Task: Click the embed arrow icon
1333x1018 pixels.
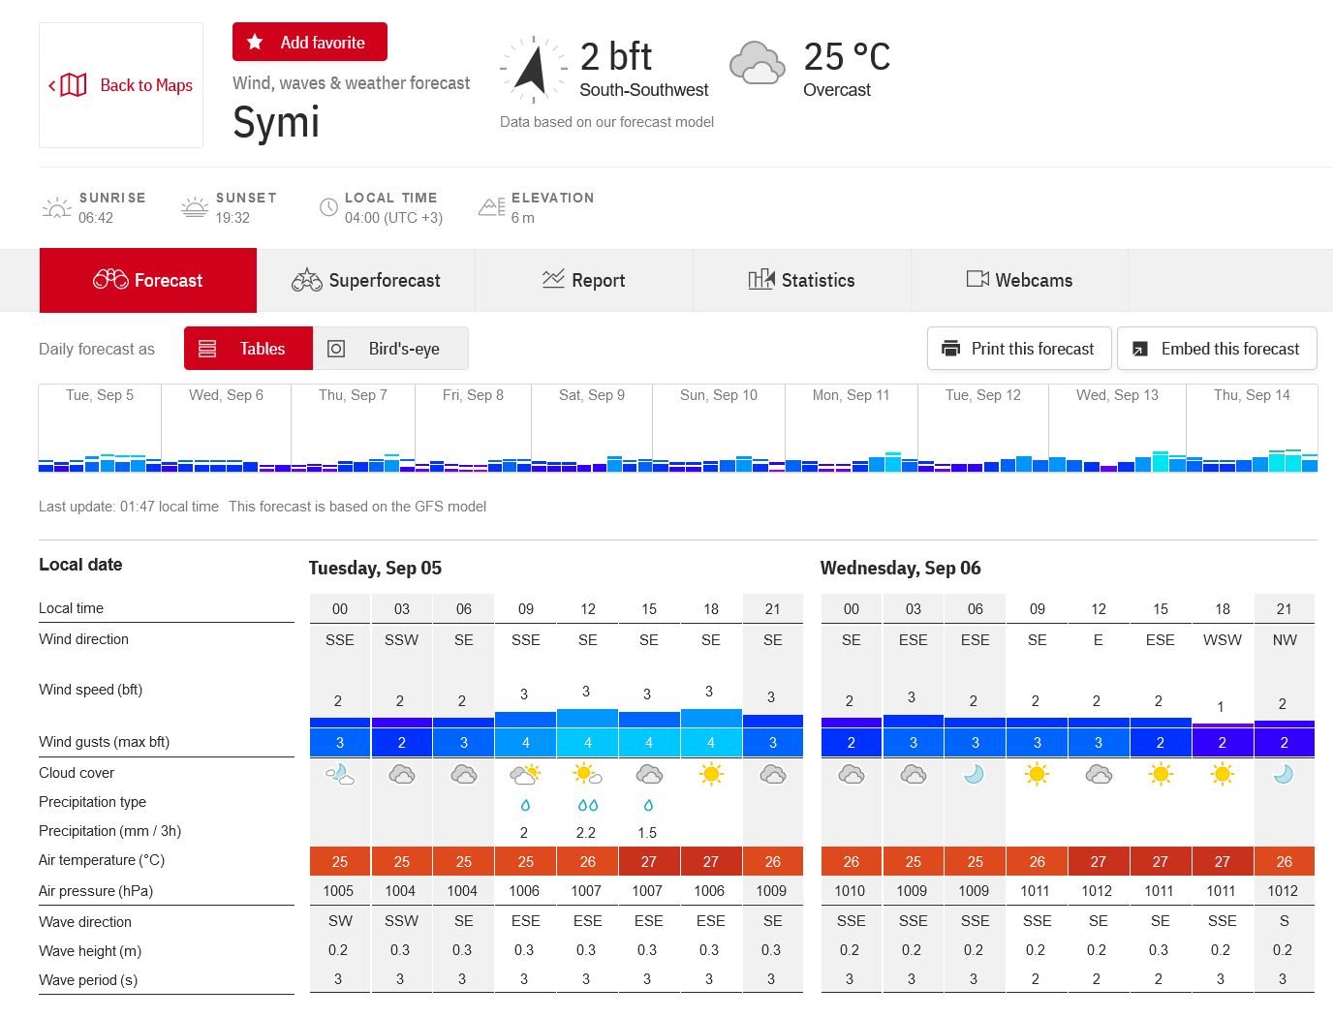Action: [x=1140, y=349]
